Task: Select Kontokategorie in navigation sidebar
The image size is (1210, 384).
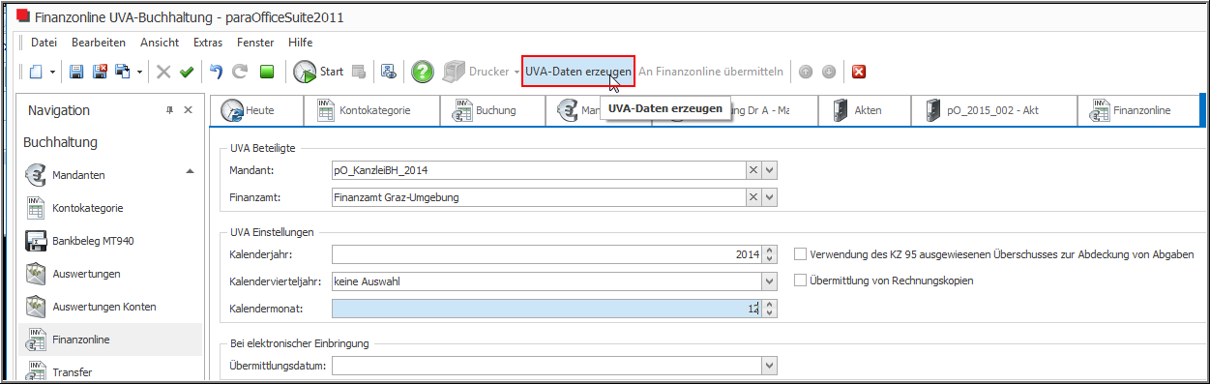Action: coord(87,208)
